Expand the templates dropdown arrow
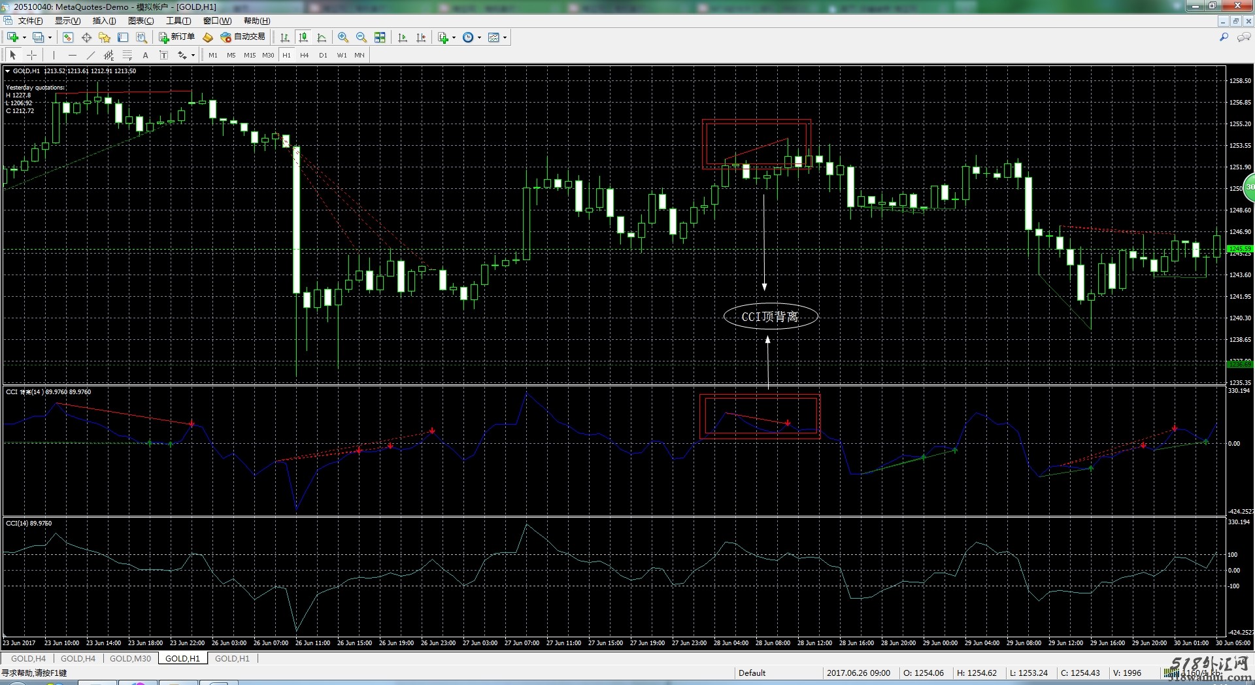The image size is (1255, 685). click(505, 37)
